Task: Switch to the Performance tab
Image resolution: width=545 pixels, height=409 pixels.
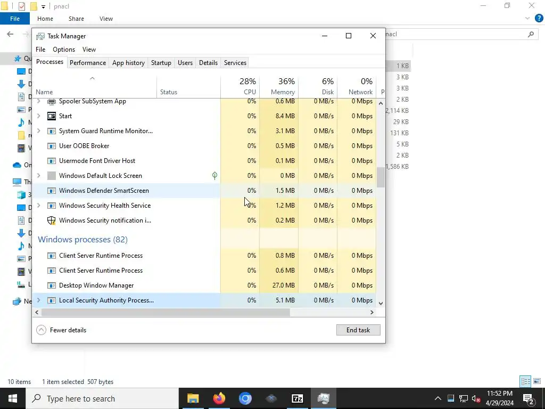Action: coord(88,63)
